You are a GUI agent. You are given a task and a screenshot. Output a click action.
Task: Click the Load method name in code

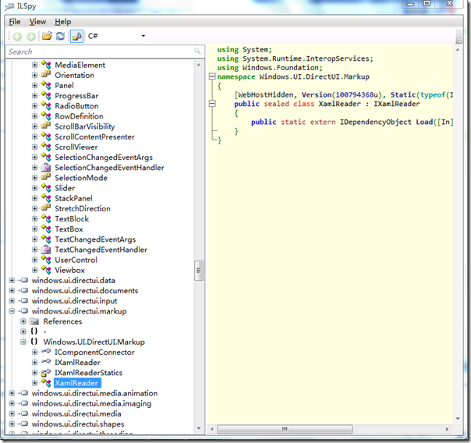click(424, 122)
